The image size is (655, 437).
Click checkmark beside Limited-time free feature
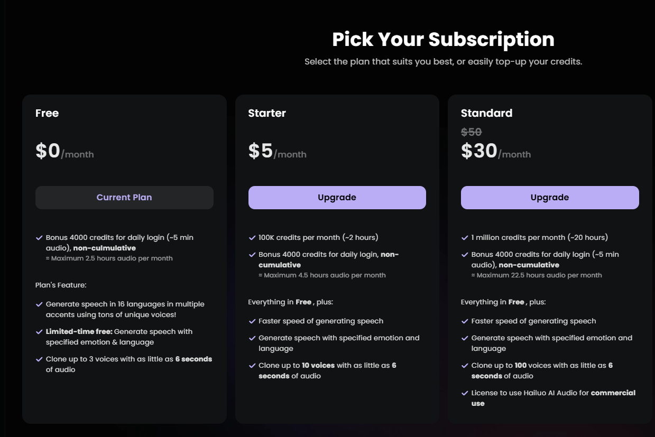pyautogui.click(x=39, y=332)
